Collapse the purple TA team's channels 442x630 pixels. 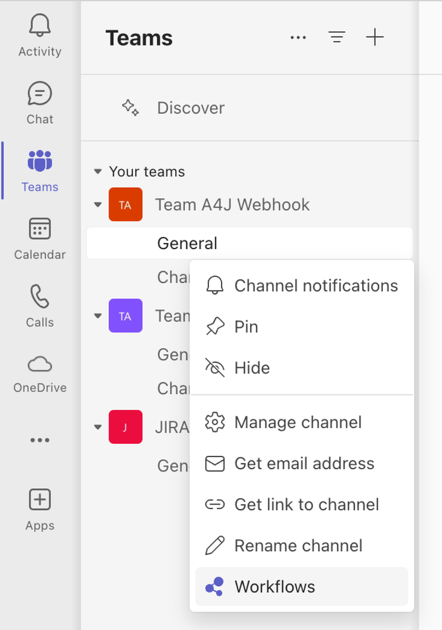(98, 316)
